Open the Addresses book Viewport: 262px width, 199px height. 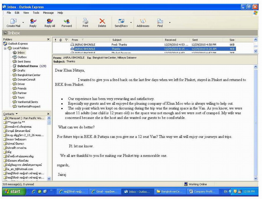click(x=143, y=22)
